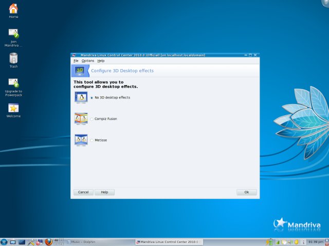Screen dimensions: 329x246
Task: Click the volume speaker tray icon
Action: click(x=290, y=242)
